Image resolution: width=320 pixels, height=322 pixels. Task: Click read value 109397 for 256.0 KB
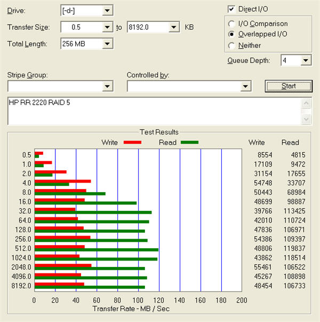[x=294, y=239]
